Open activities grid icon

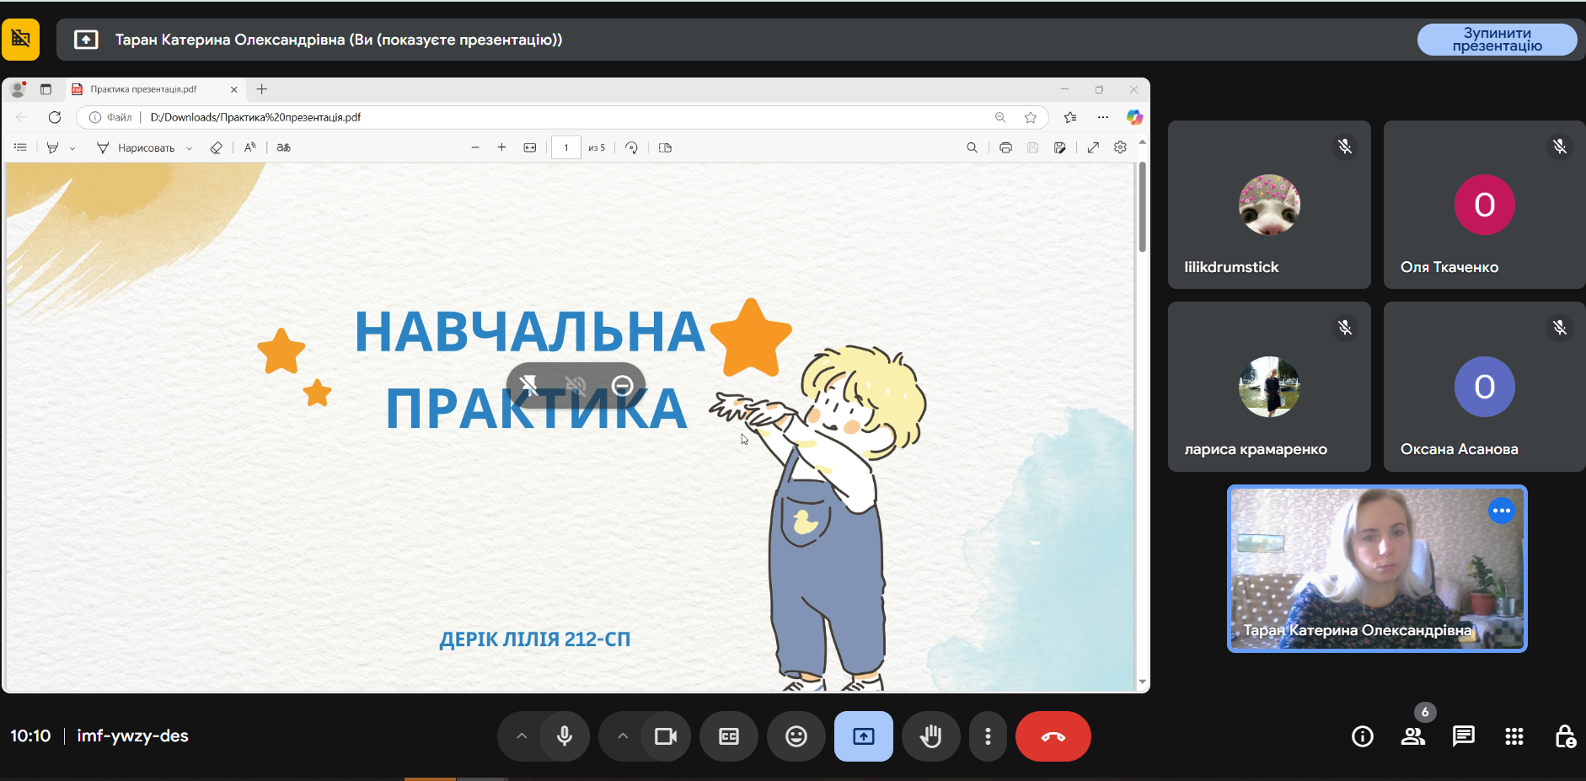coord(1514,736)
